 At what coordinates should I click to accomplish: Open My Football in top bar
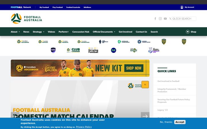point(44,7)
